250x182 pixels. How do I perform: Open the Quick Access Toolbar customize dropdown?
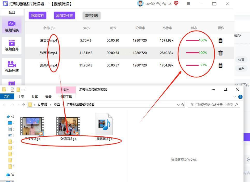click(23, 90)
